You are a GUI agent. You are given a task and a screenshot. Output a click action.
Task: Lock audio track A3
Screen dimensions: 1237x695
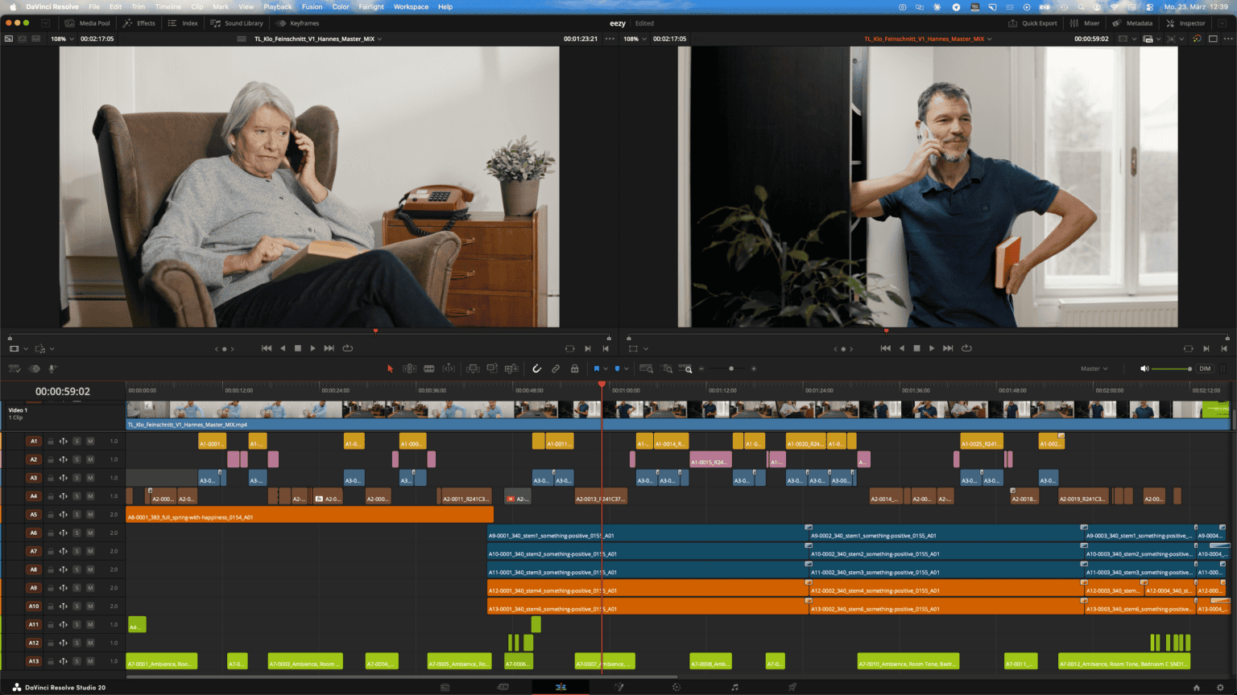click(x=50, y=478)
